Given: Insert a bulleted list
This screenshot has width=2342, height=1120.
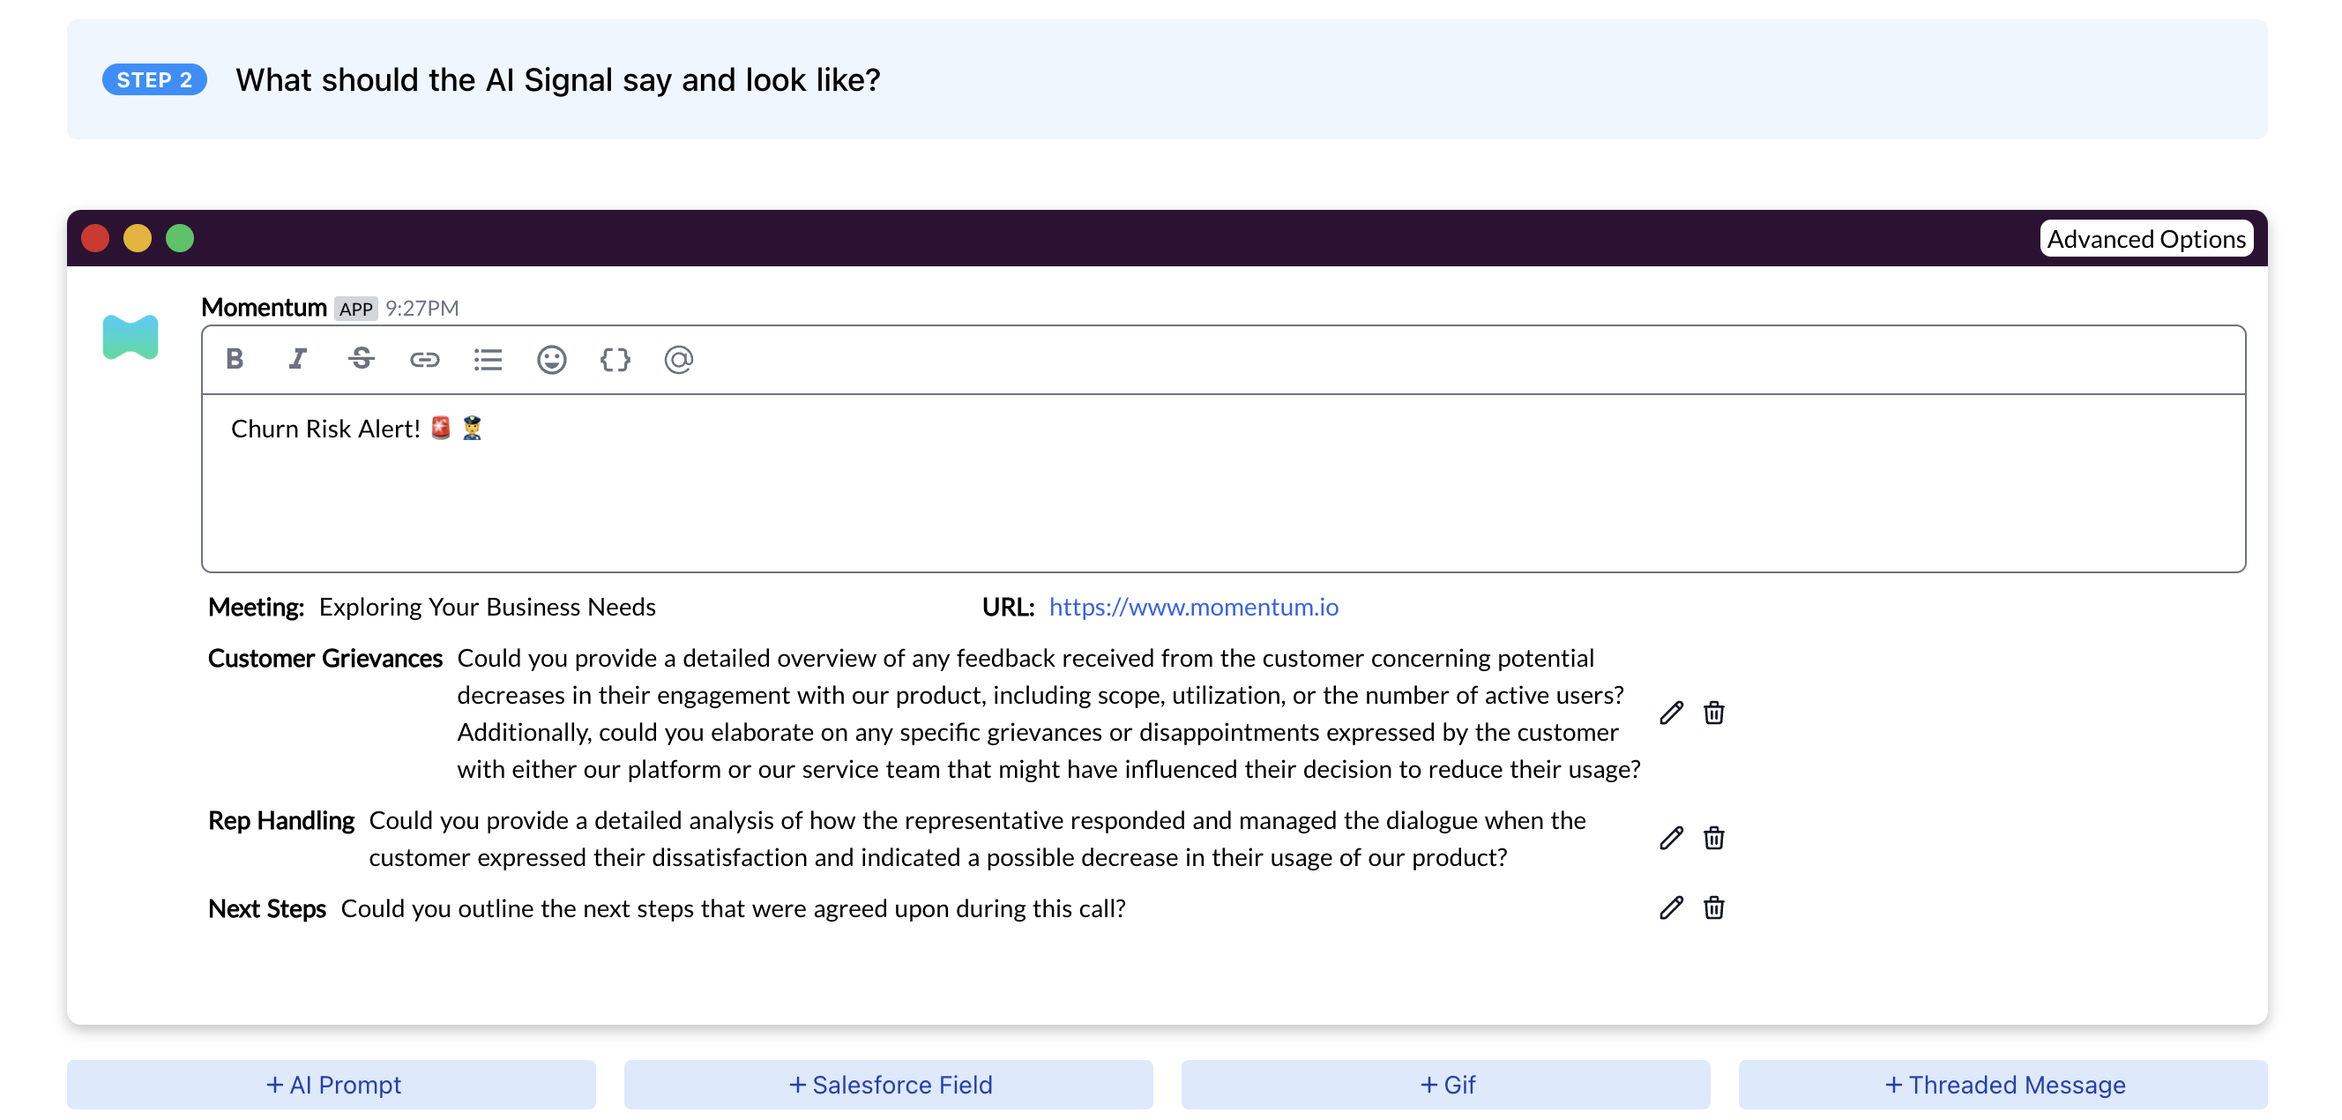Looking at the screenshot, I should click(x=489, y=360).
